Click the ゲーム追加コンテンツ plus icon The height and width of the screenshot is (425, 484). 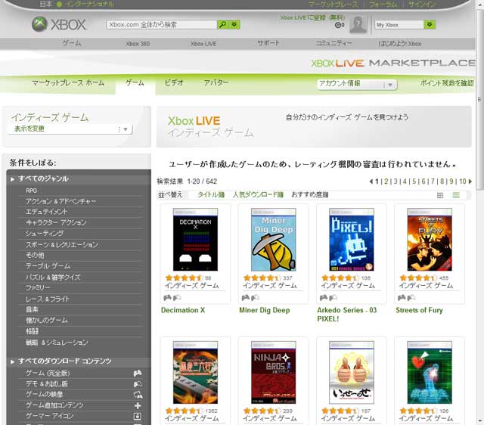[x=138, y=405]
